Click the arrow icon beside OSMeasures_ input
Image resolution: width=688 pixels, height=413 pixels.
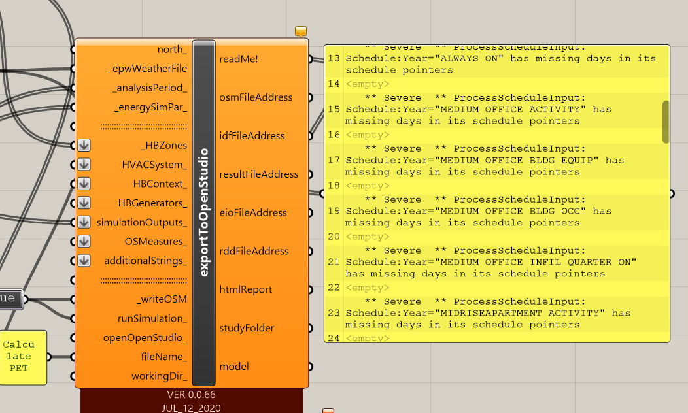84,242
